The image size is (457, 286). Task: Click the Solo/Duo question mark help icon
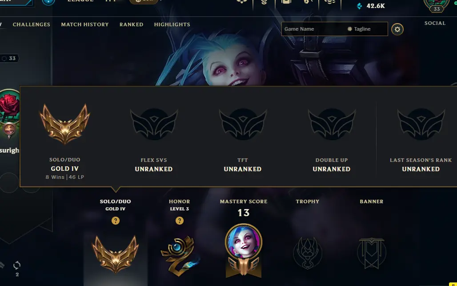pos(116,221)
